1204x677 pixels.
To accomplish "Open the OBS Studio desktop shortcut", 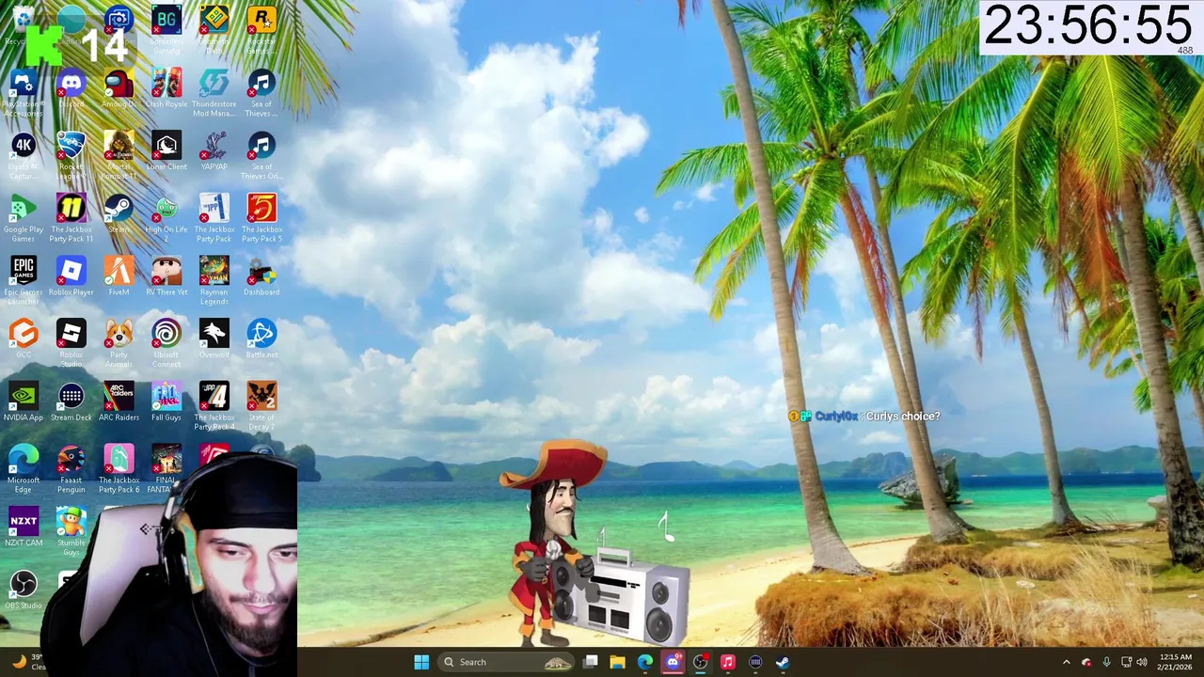I will coord(24,590).
